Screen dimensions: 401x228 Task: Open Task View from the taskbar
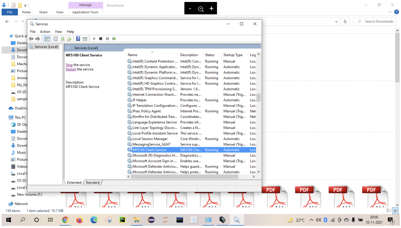50,220
